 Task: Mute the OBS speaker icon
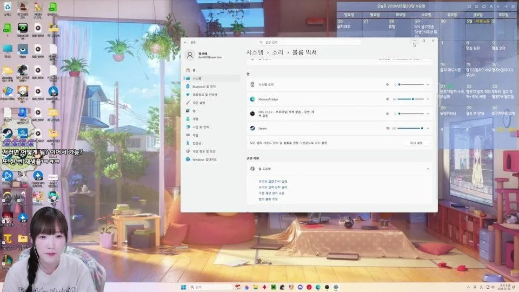click(387, 114)
